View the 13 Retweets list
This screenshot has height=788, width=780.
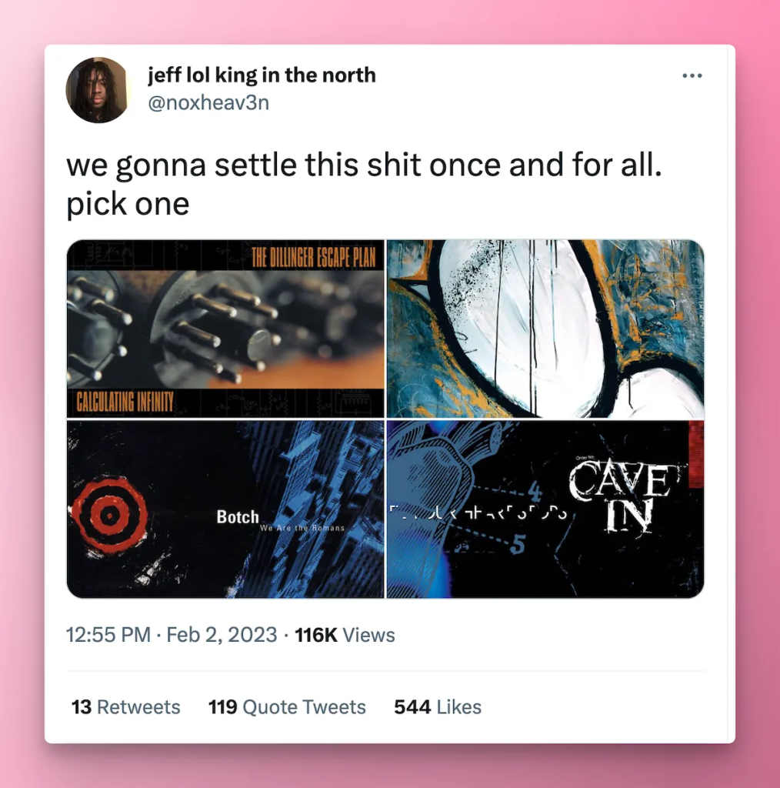click(x=125, y=707)
